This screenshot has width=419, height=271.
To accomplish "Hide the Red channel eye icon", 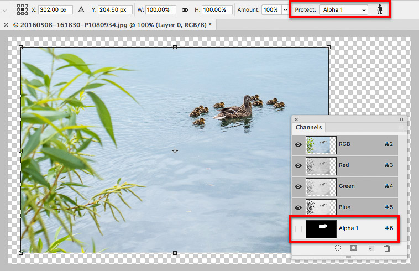I will pos(298,165).
